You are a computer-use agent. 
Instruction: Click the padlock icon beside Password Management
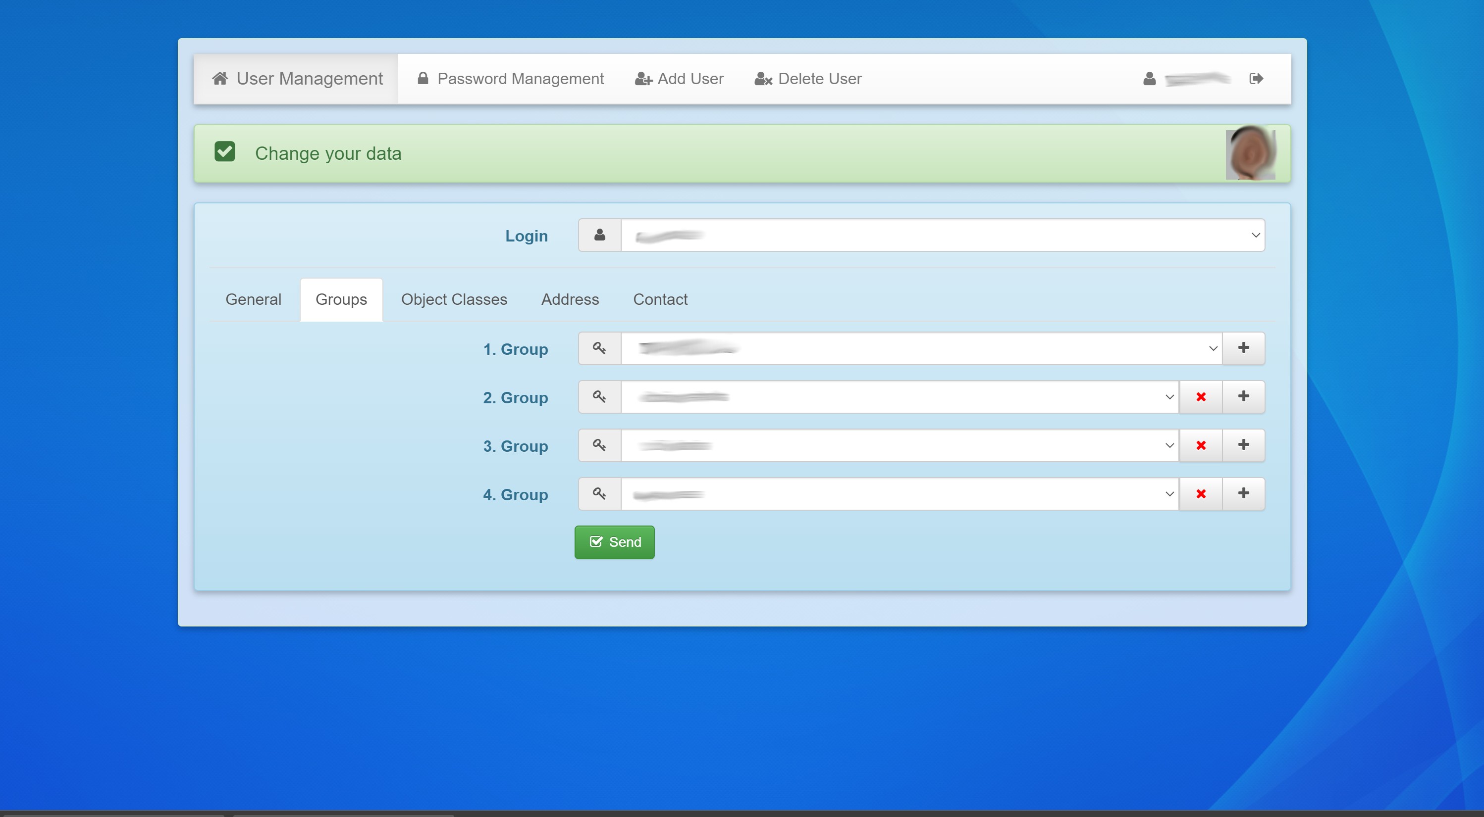coord(423,78)
